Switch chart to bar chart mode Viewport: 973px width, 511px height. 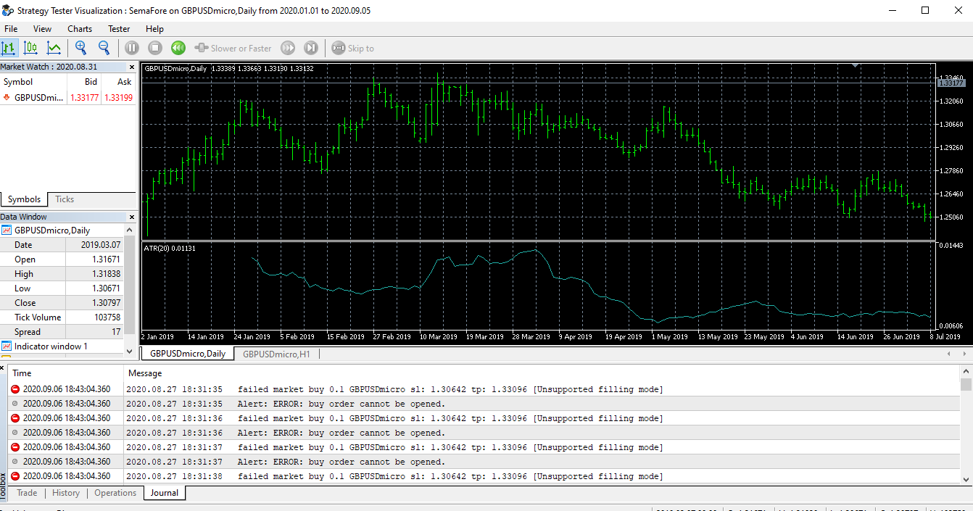pyautogui.click(x=9, y=48)
